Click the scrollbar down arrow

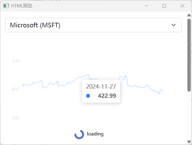click(x=189, y=142)
